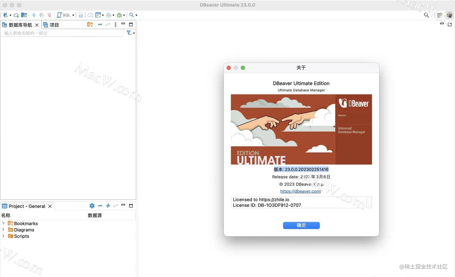Click the cloud folder toolbar icon
455x277 pixels.
24,15
